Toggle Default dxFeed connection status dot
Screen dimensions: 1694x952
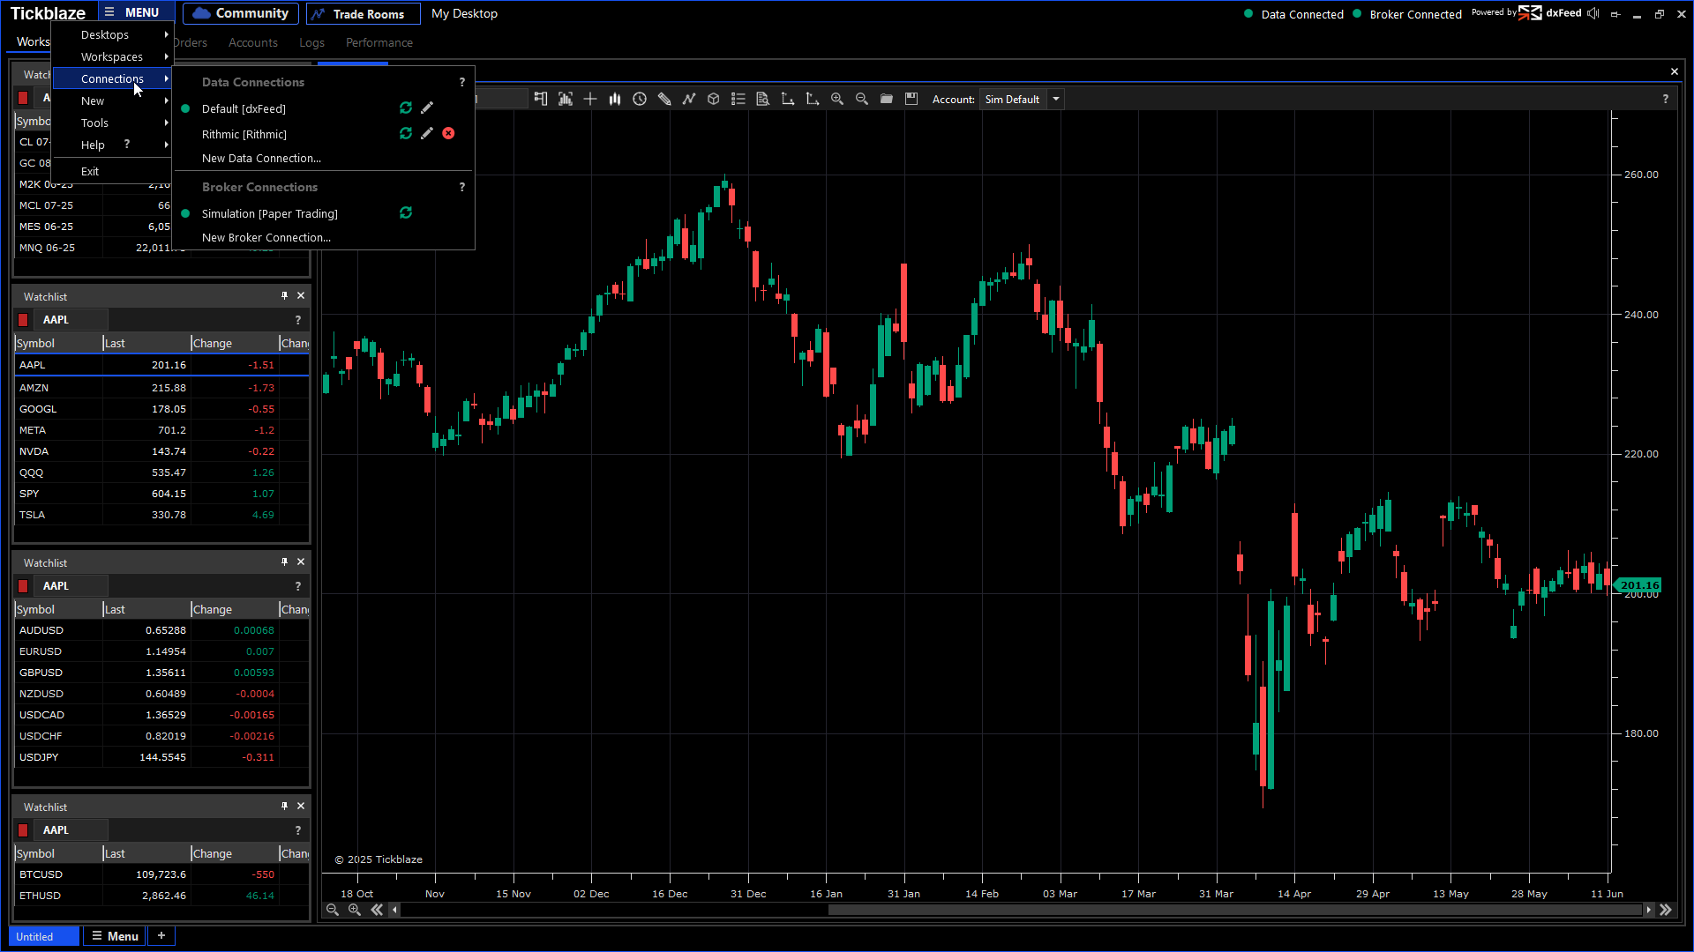point(185,108)
